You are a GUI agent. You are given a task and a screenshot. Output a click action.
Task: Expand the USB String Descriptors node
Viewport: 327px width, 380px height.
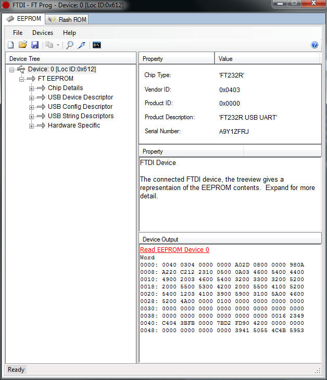coord(32,117)
